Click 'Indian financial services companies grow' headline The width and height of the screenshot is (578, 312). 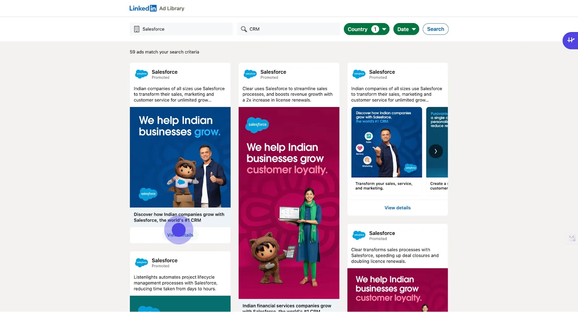coord(287,308)
